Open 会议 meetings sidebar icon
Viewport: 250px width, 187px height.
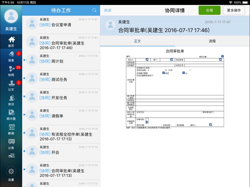(x=11, y=98)
